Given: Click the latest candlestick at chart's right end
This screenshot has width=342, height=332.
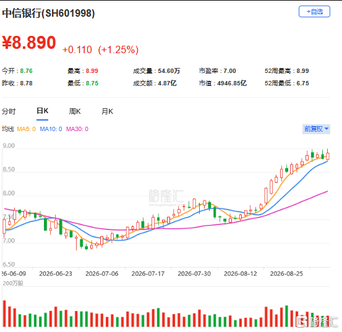Looking at the screenshot, I should click(x=328, y=155).
